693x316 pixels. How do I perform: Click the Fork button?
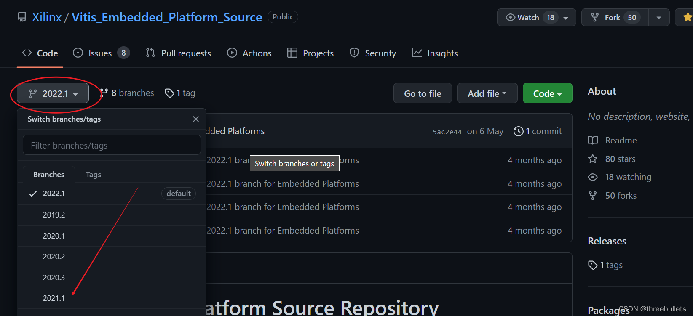pos(615,17)
